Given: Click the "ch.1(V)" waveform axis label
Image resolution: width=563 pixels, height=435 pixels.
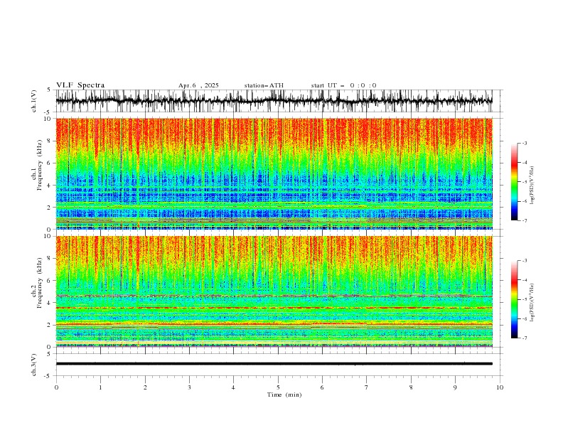Looking at the screenshot, I should point(34,101).
